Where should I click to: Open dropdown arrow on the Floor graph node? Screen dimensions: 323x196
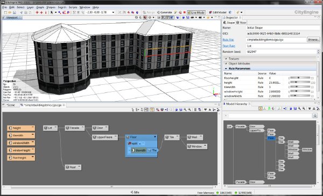click(155, 137)
